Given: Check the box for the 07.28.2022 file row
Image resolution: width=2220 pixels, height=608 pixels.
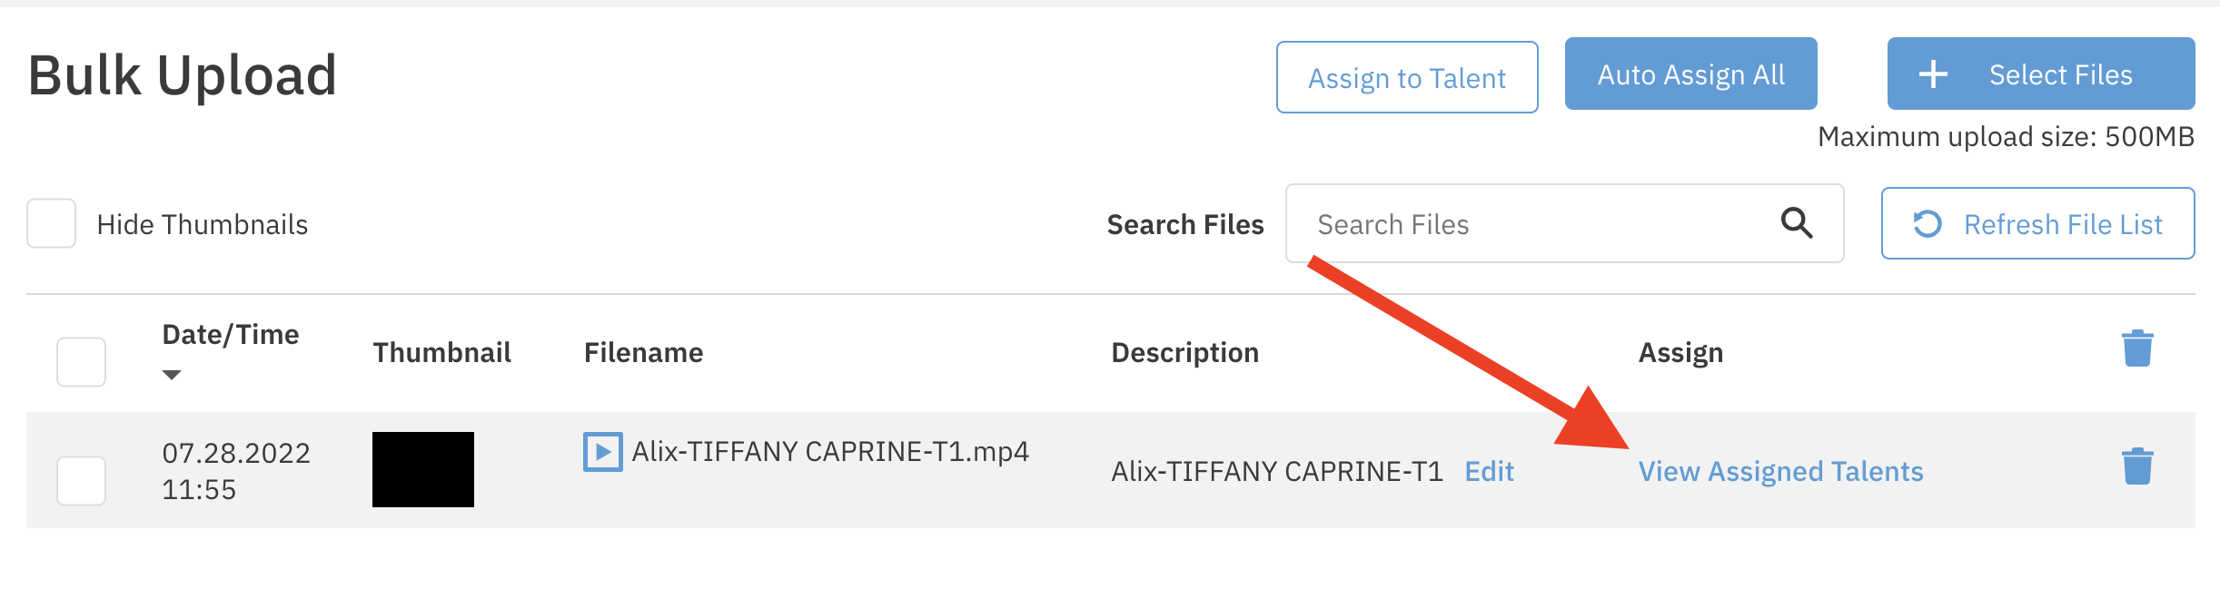Looking at the screenshot, I should coord(81,480).
